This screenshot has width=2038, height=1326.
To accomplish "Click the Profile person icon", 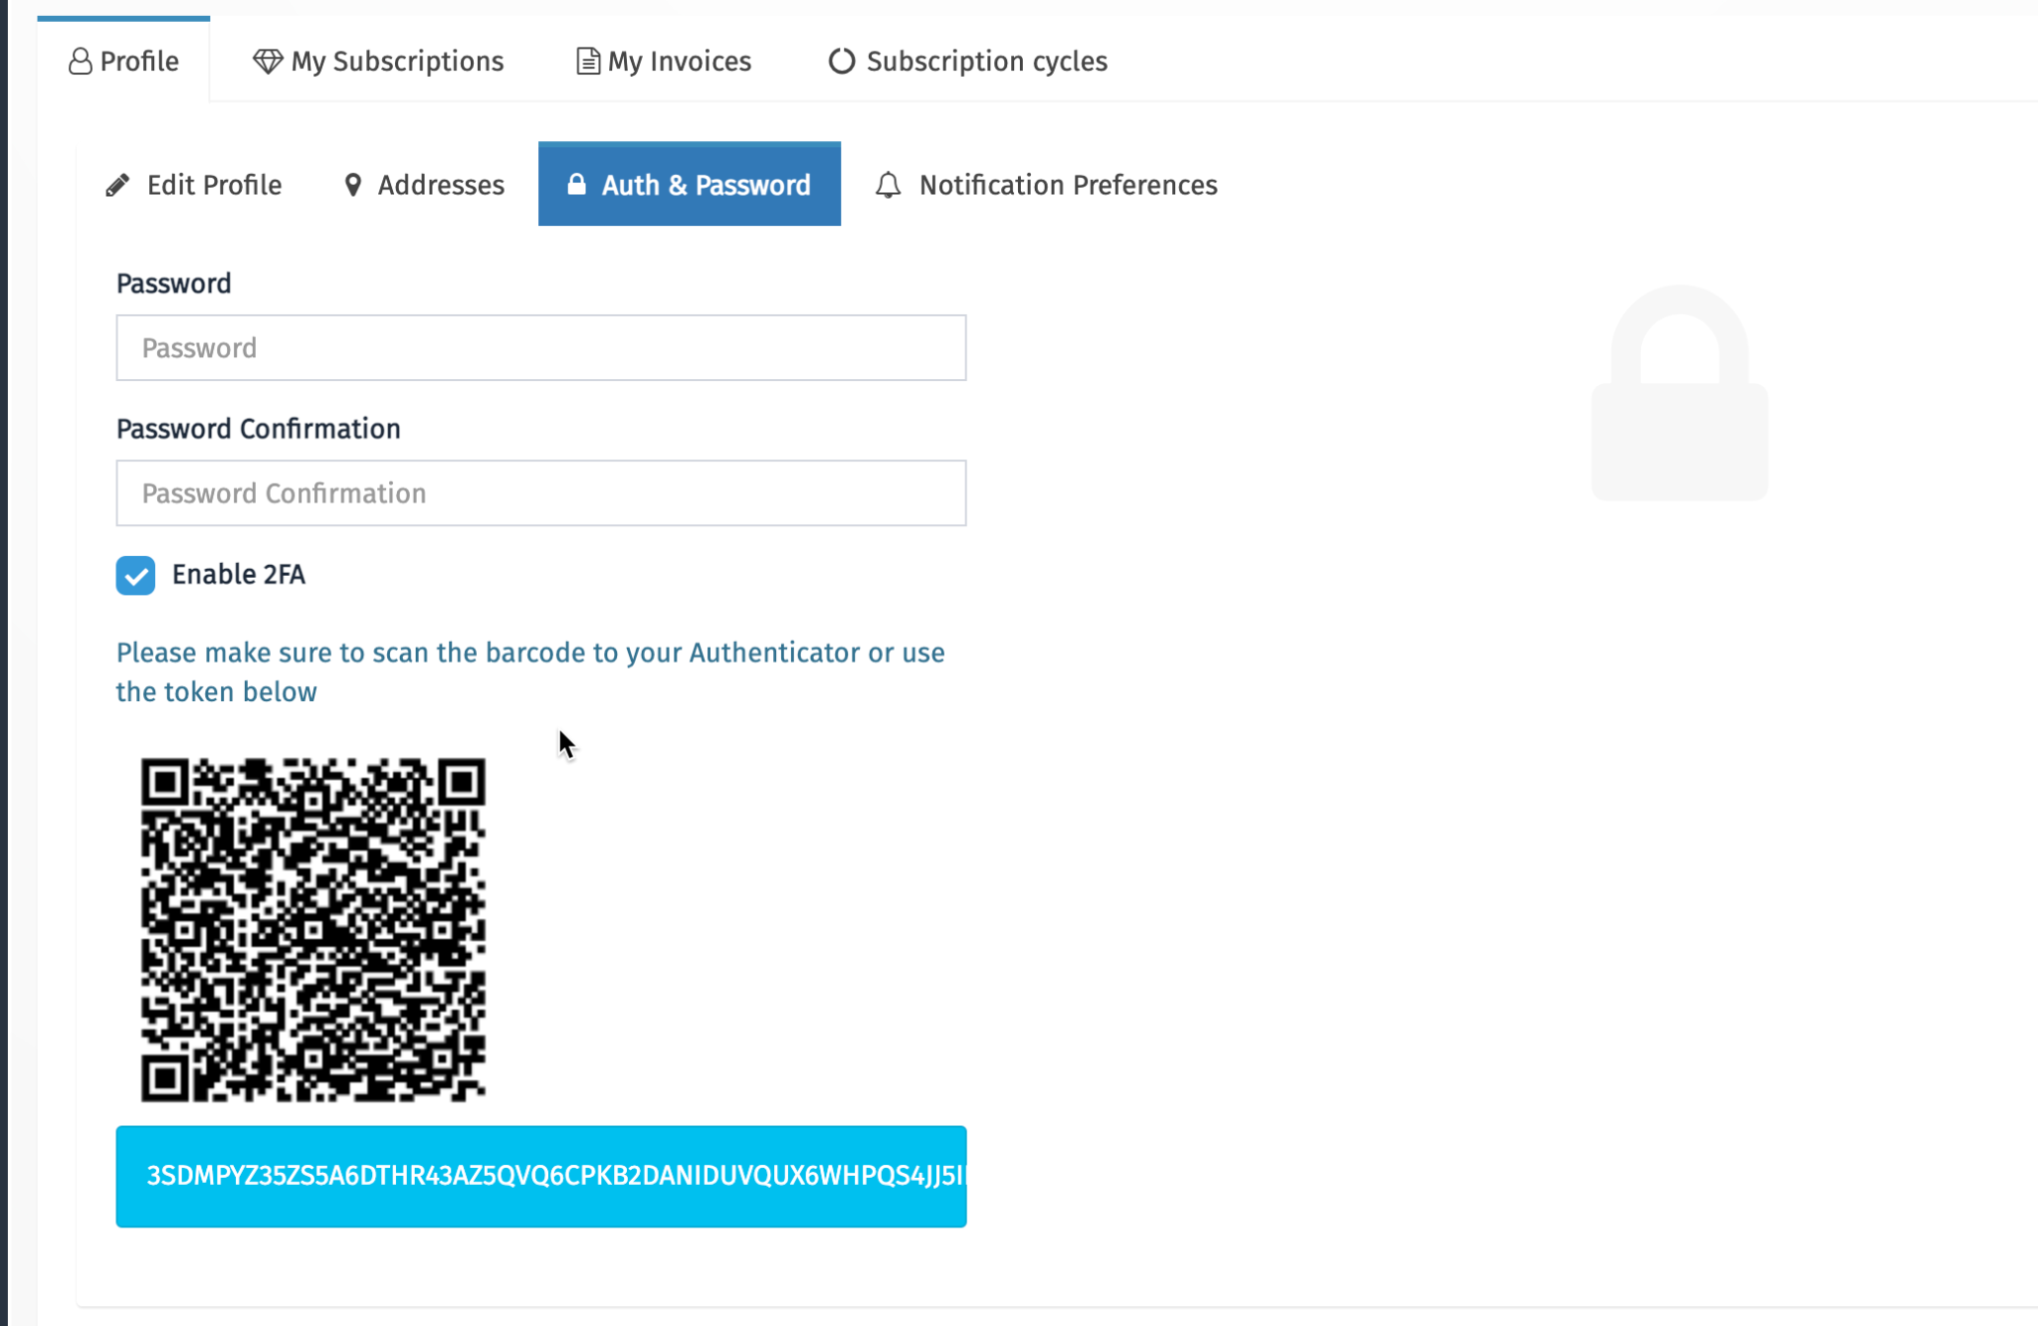I will pyautogui.click(x=80, y=62).
